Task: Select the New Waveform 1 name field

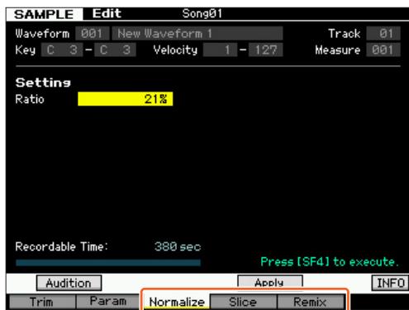Action: (197, 34)
